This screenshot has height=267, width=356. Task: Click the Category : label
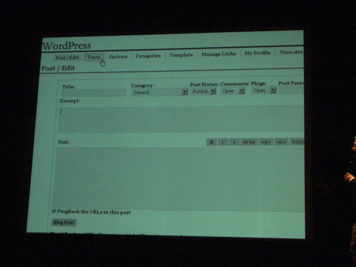click(x=144, y=86)
